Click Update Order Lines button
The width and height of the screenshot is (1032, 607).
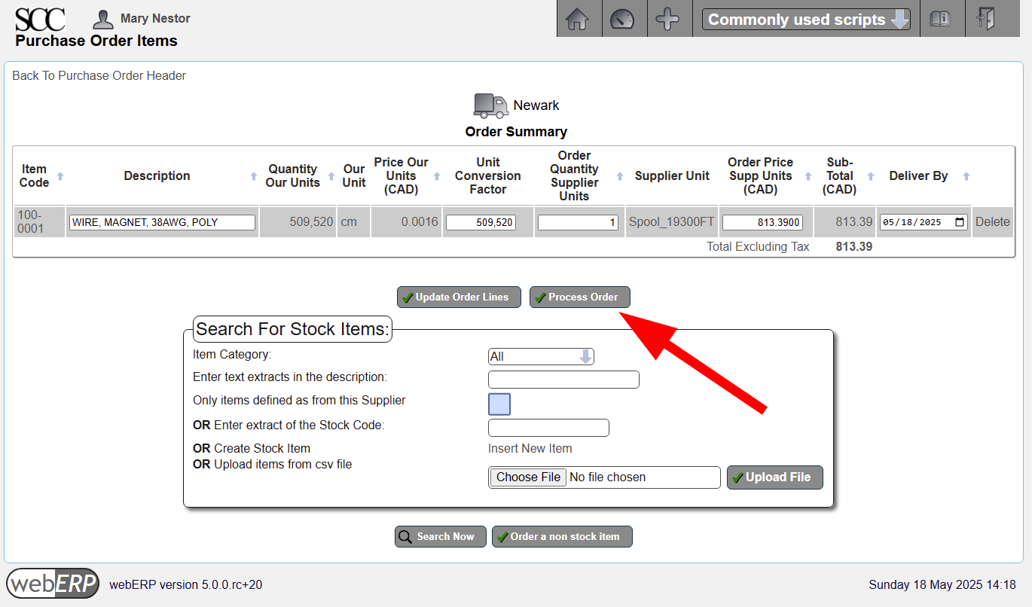460,297
